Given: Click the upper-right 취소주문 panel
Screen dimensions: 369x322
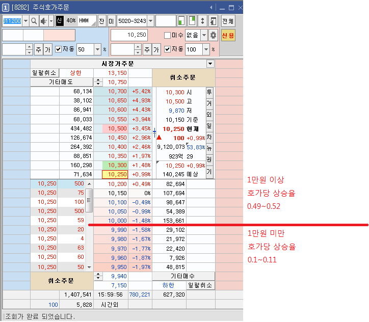Looking at the screenshot, I should 183,77.
